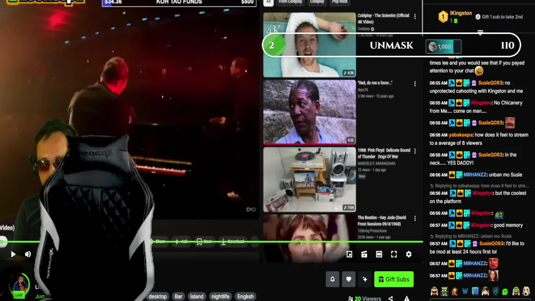535x301 pixels.
Task: Click the report warning triangle icon
Action: coord(406,298)
